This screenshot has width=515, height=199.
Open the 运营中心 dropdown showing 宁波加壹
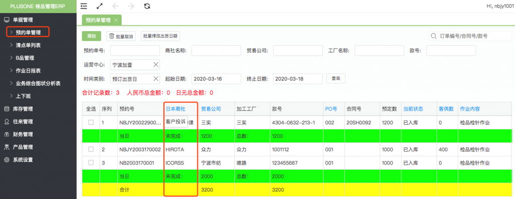pyautogui.click(x=135, y=65)
